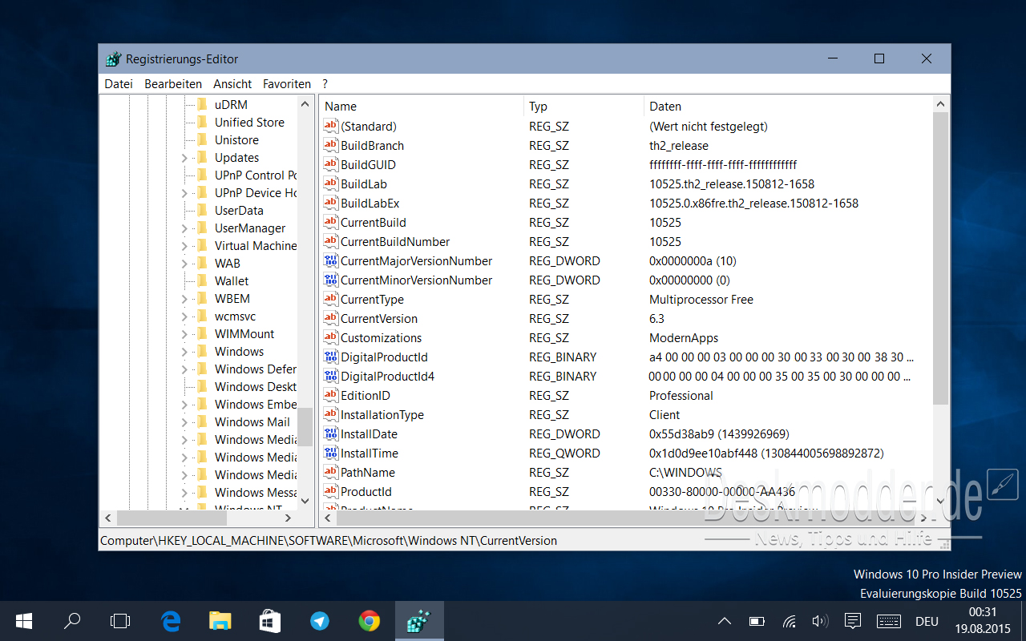Viewport: 1026px width, 641px height.
Task: Select the Customizations value name
Action: point(381,337)
